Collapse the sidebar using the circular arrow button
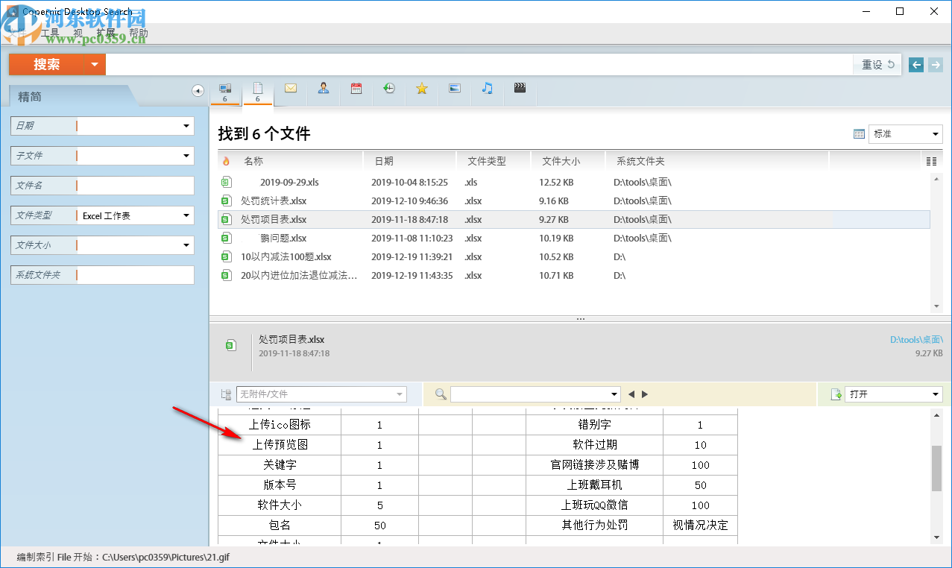Viewport: 952px width, 568px height. coord(197,89)
